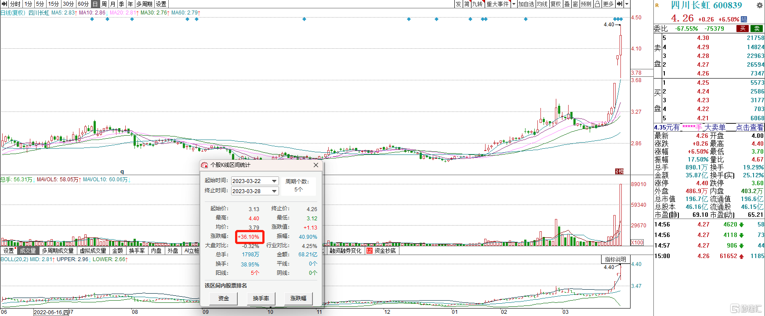Select the 5分 period

(40, 4)
